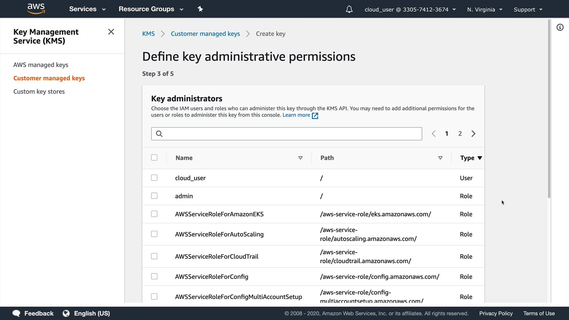
Task: Go to next page with right chevron
Action: click(473, 134)
